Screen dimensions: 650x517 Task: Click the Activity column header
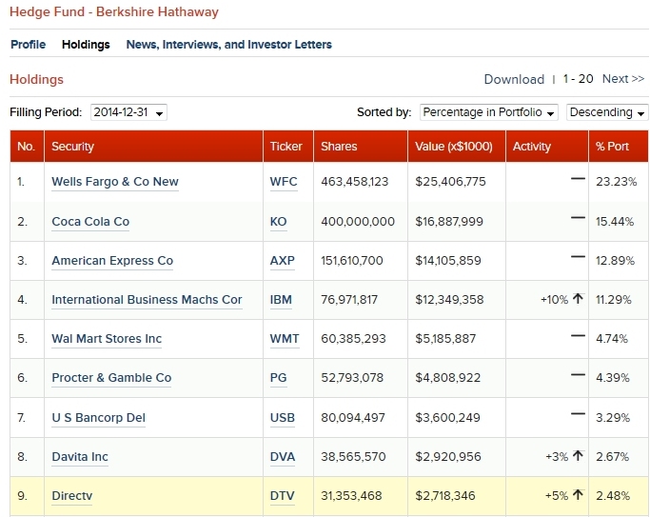[x=547, y=146]
